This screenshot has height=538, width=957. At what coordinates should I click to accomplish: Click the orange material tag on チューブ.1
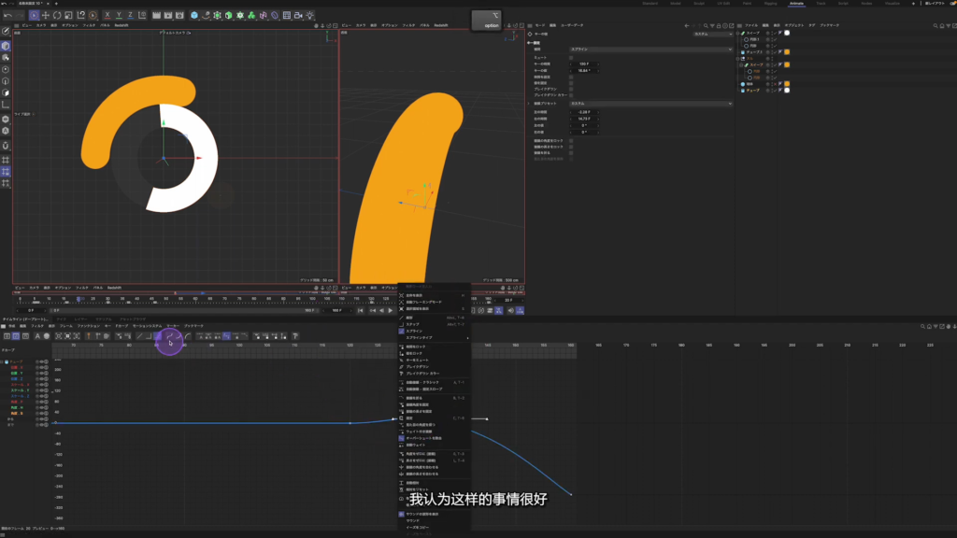[x=786, y=51]
